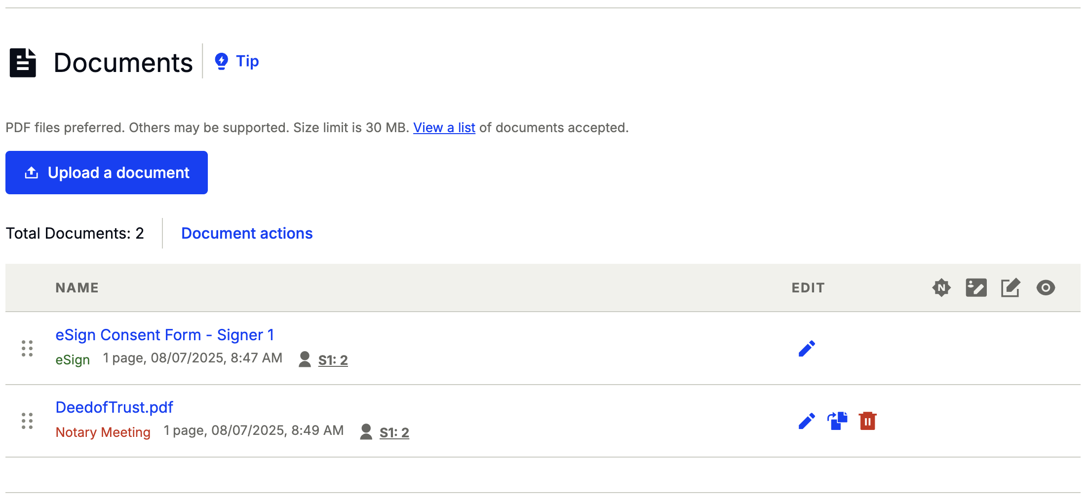1088x499 pixels.
Task: Grab the drag handle for the eSign Consent row
Action: pyautogui.click(x=27, y=348)
